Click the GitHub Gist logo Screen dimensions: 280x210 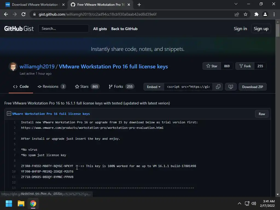coord(19,28)
